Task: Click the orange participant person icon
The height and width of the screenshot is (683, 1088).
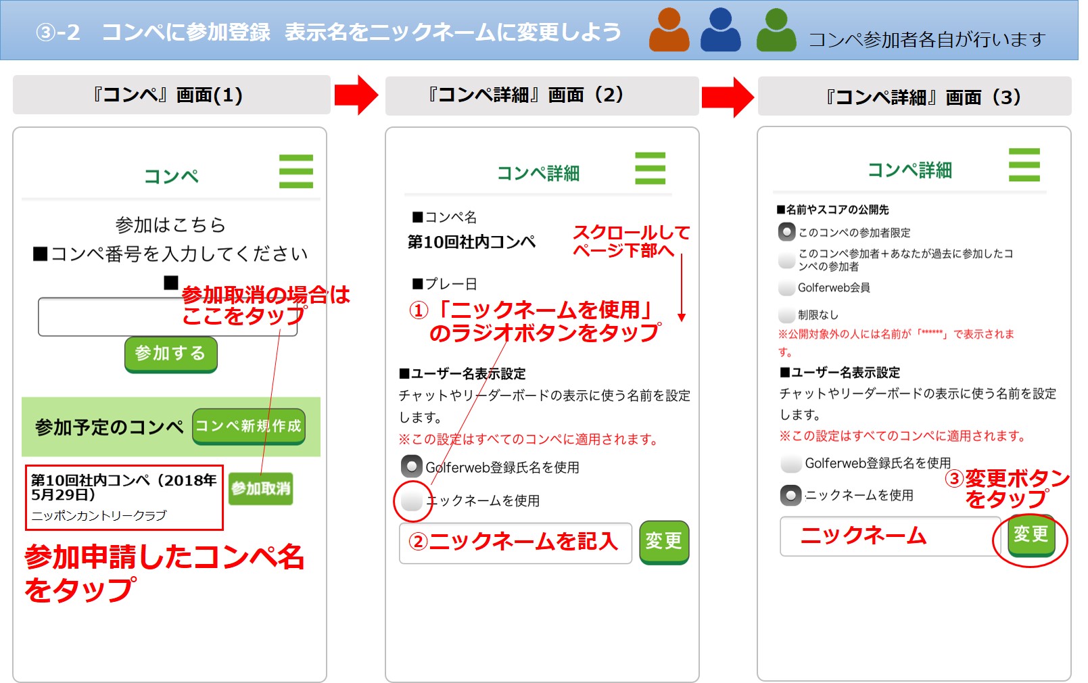Action: click(669, 30)
